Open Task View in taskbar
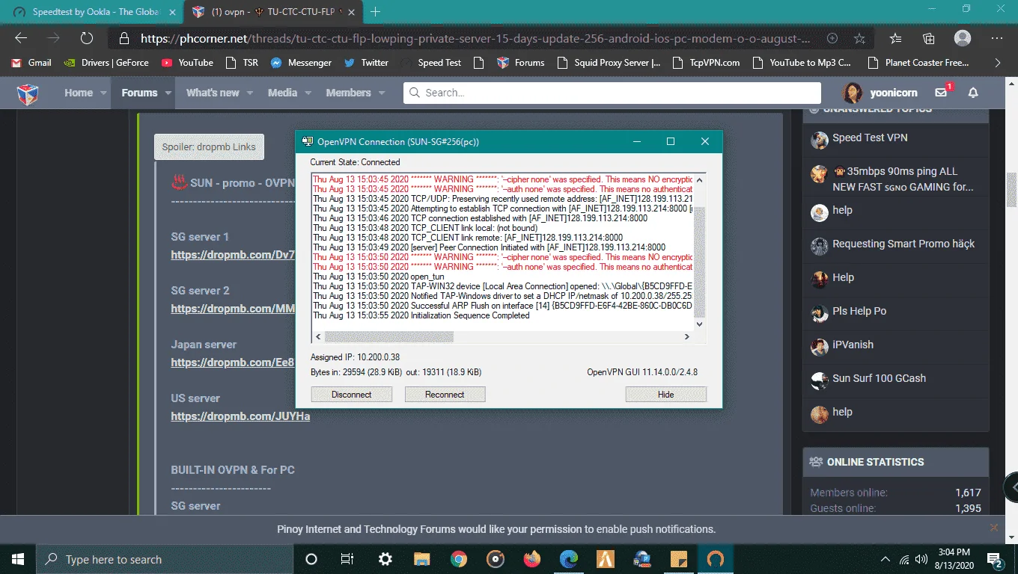The image size is (1018, 574). pyautogui.click(x=347, y=559)
